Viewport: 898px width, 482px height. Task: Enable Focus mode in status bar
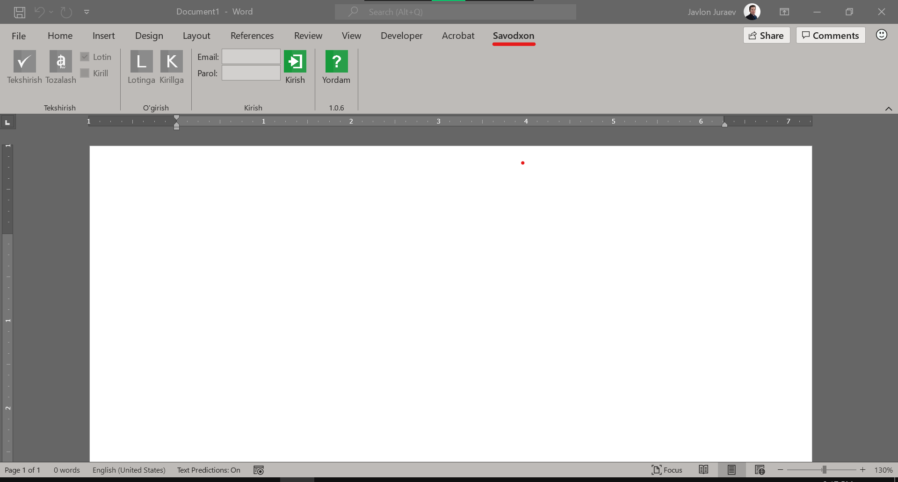click(x=667, y=470)
